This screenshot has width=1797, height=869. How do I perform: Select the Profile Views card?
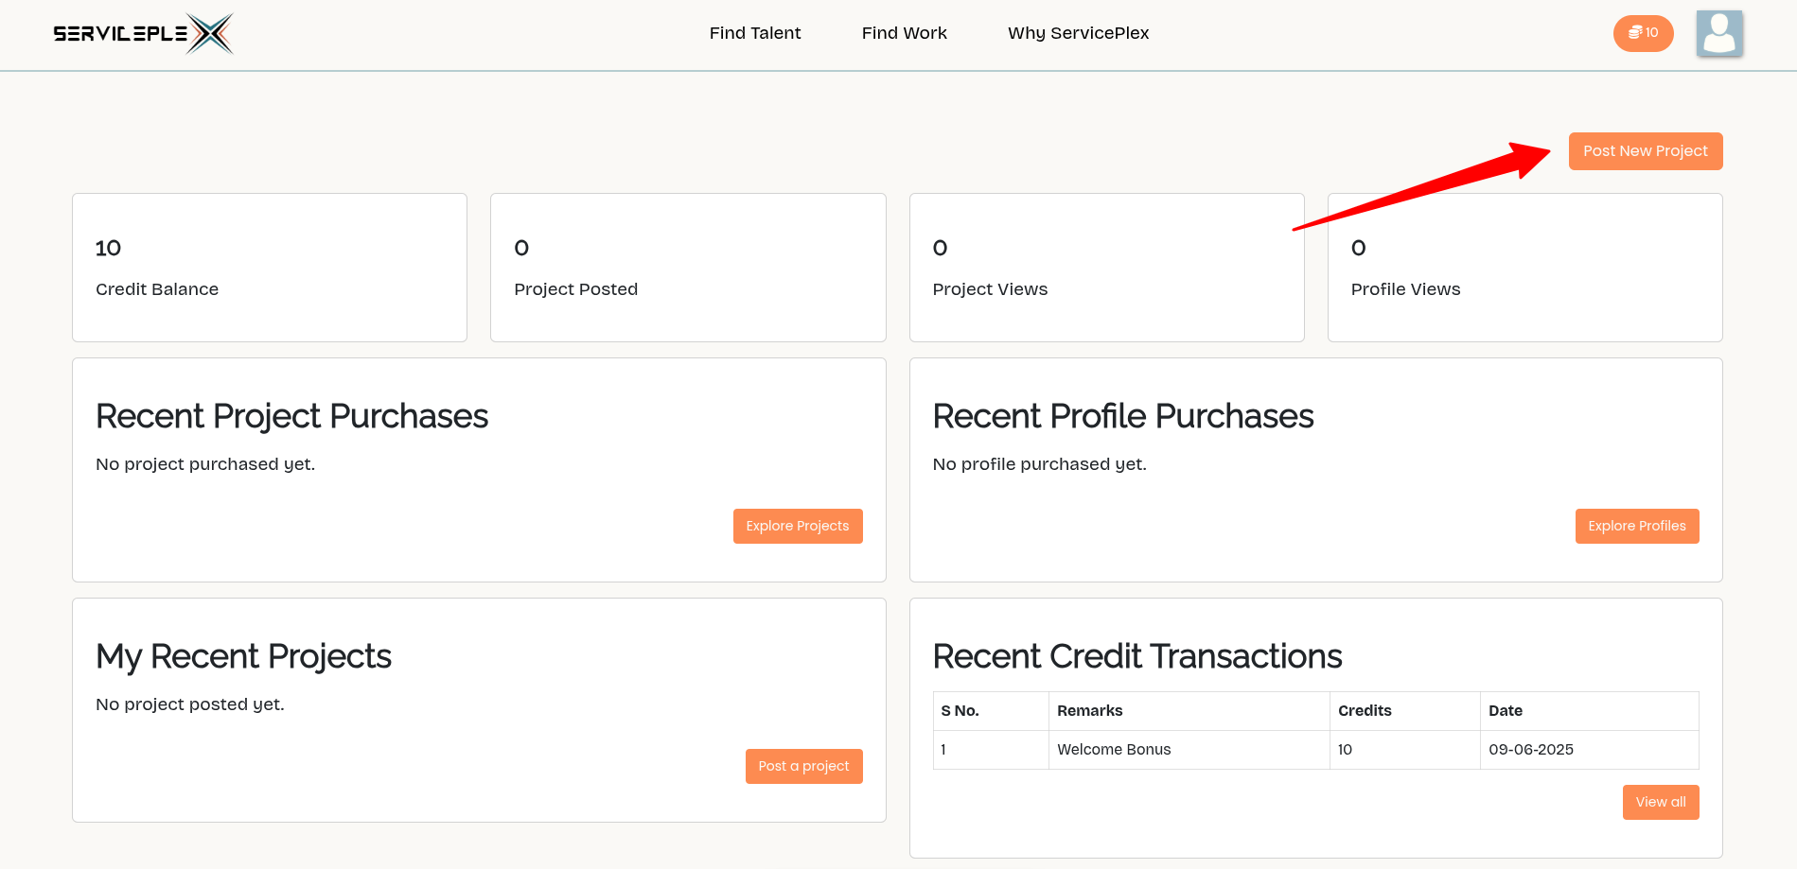coord(1524,268)
